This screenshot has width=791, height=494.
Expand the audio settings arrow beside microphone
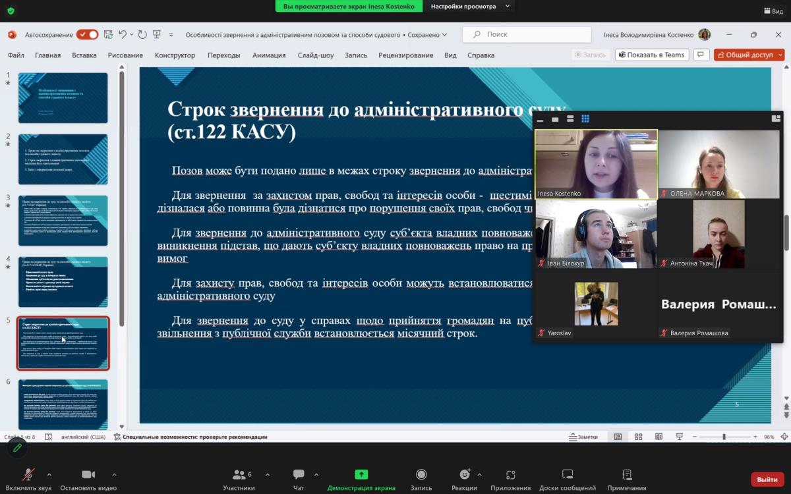click(x=49, y=474)
